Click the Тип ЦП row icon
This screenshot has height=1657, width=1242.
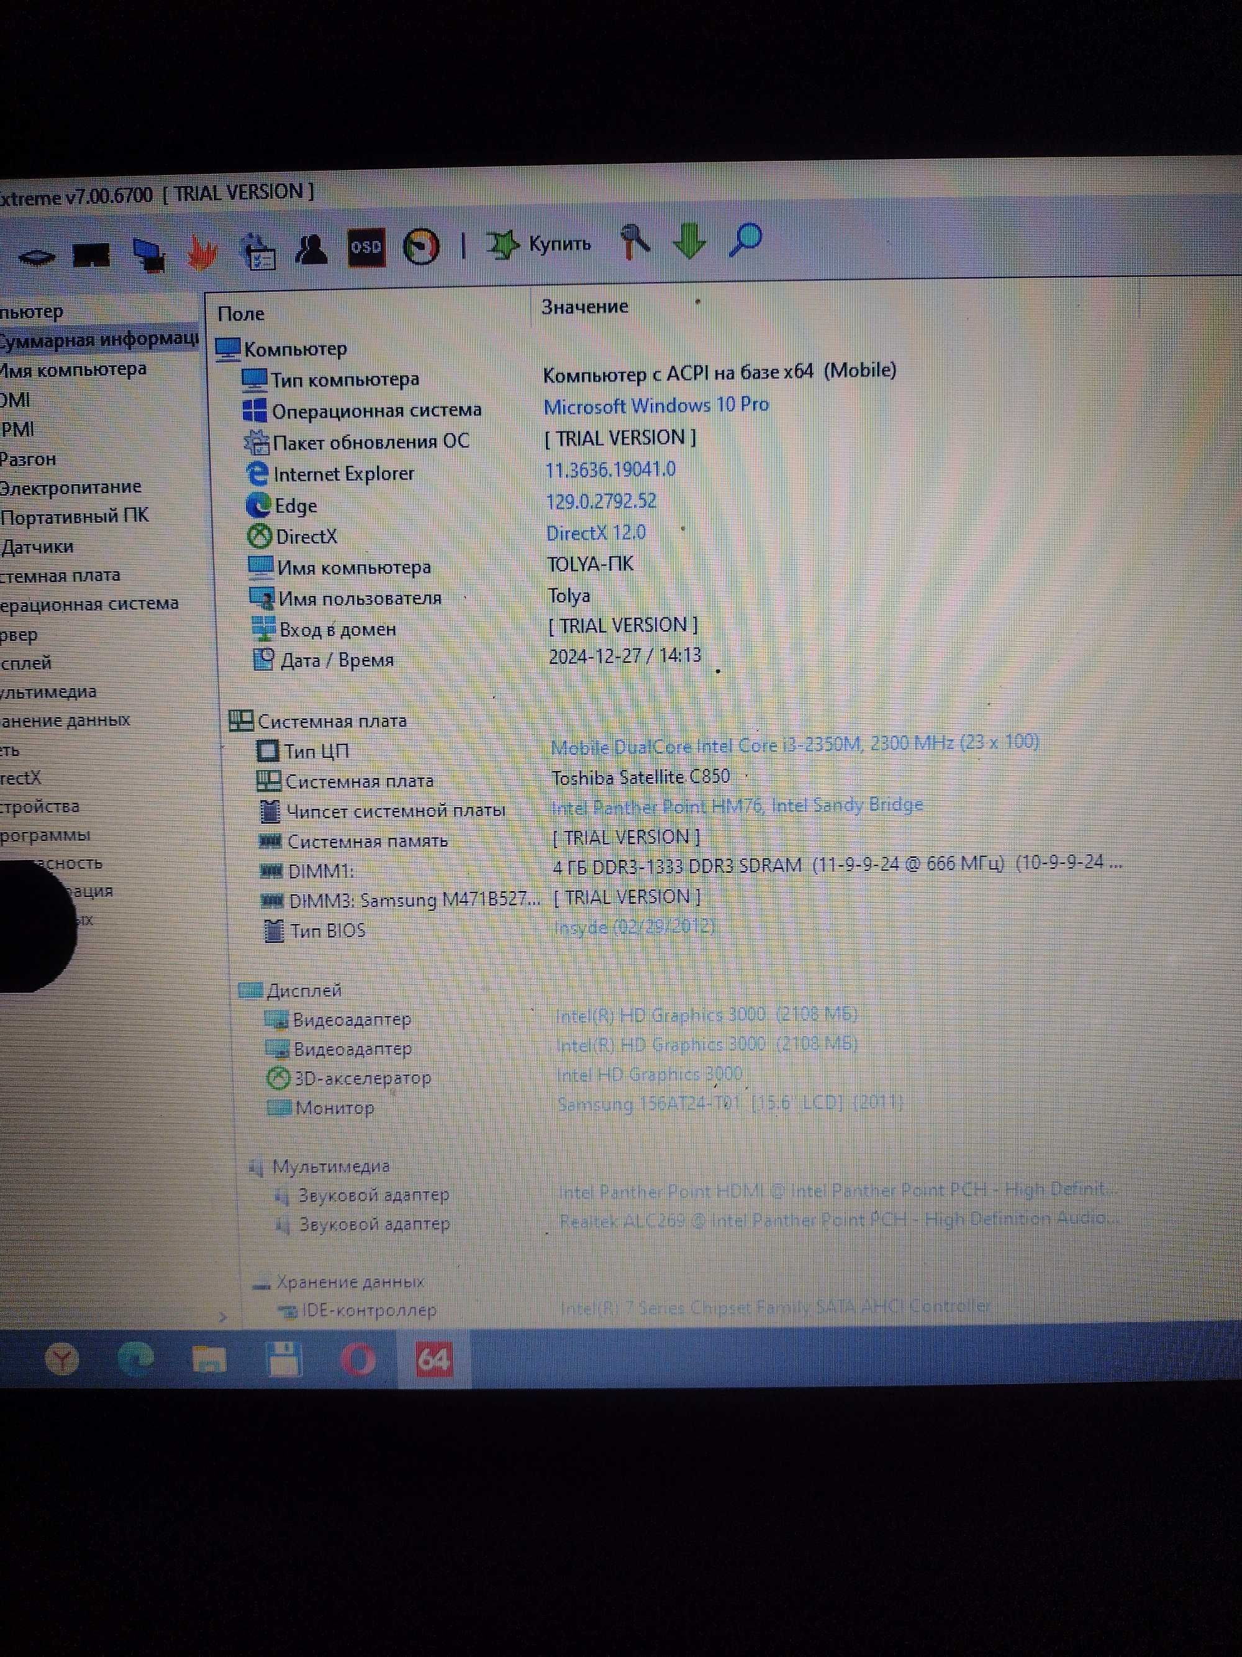pos(267,750)
